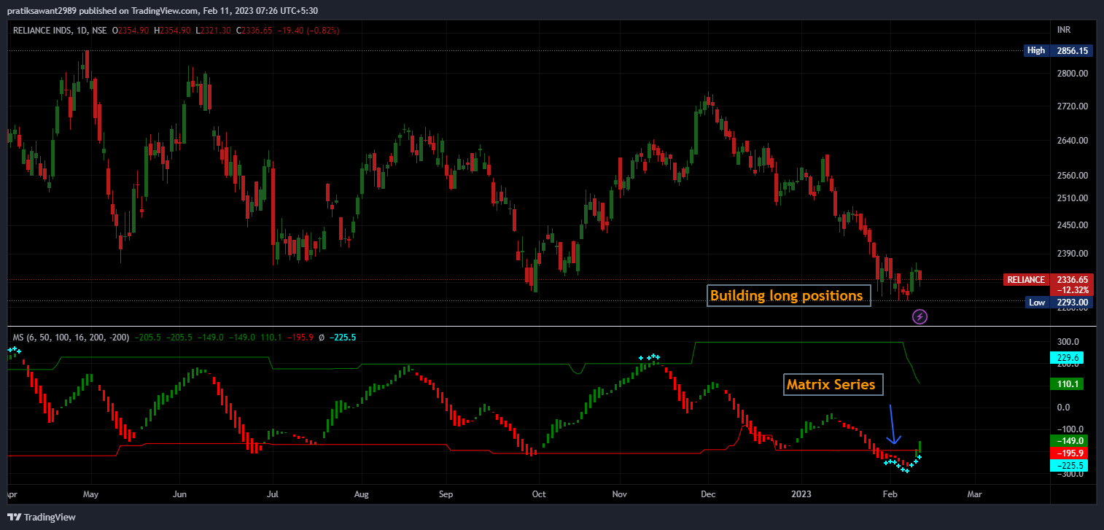The width and height of the screenshot is (1104, 530).
Task: Click the Feb label on time axis
Action: tap(889, 494)
